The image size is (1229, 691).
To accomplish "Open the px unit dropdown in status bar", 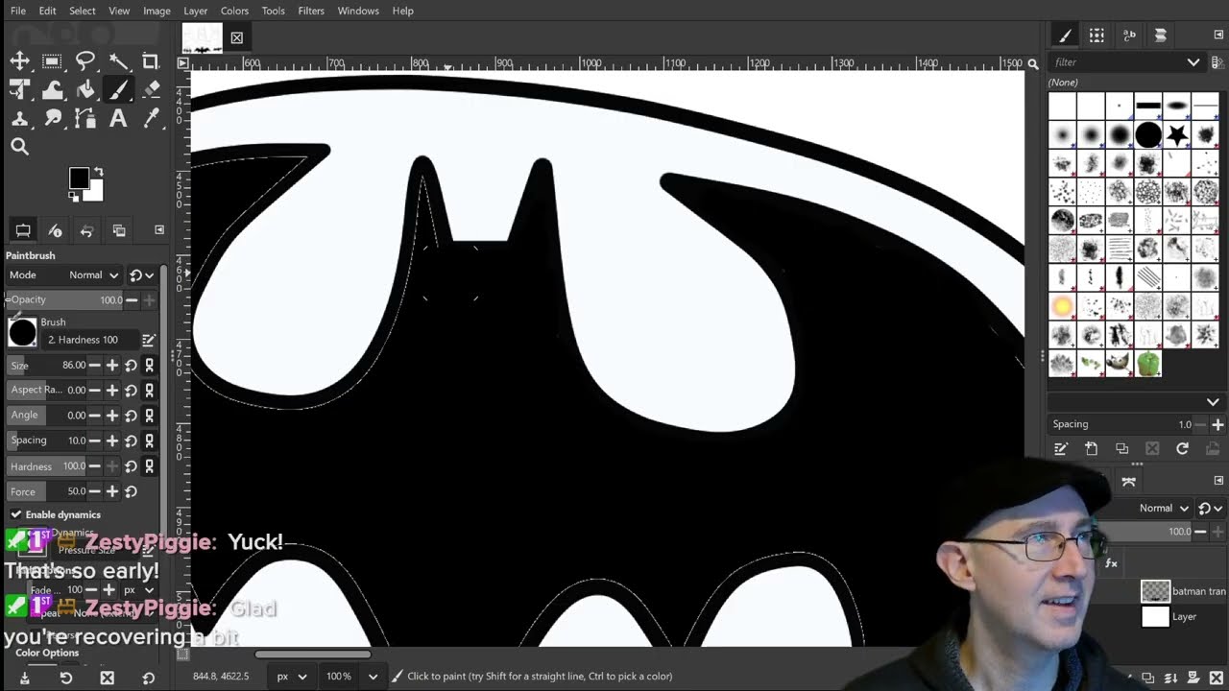I will click(x=292, y=676).
